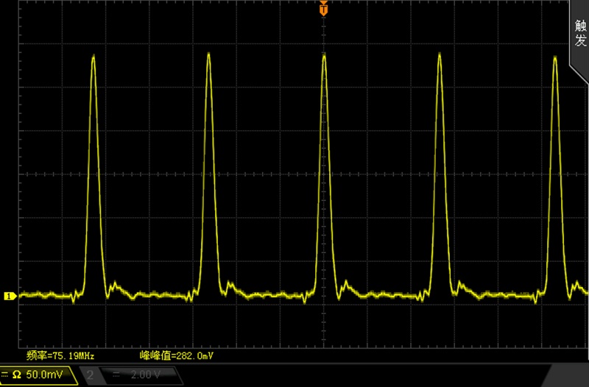Select the channel 1 ground level marker

tap(10, 297)
